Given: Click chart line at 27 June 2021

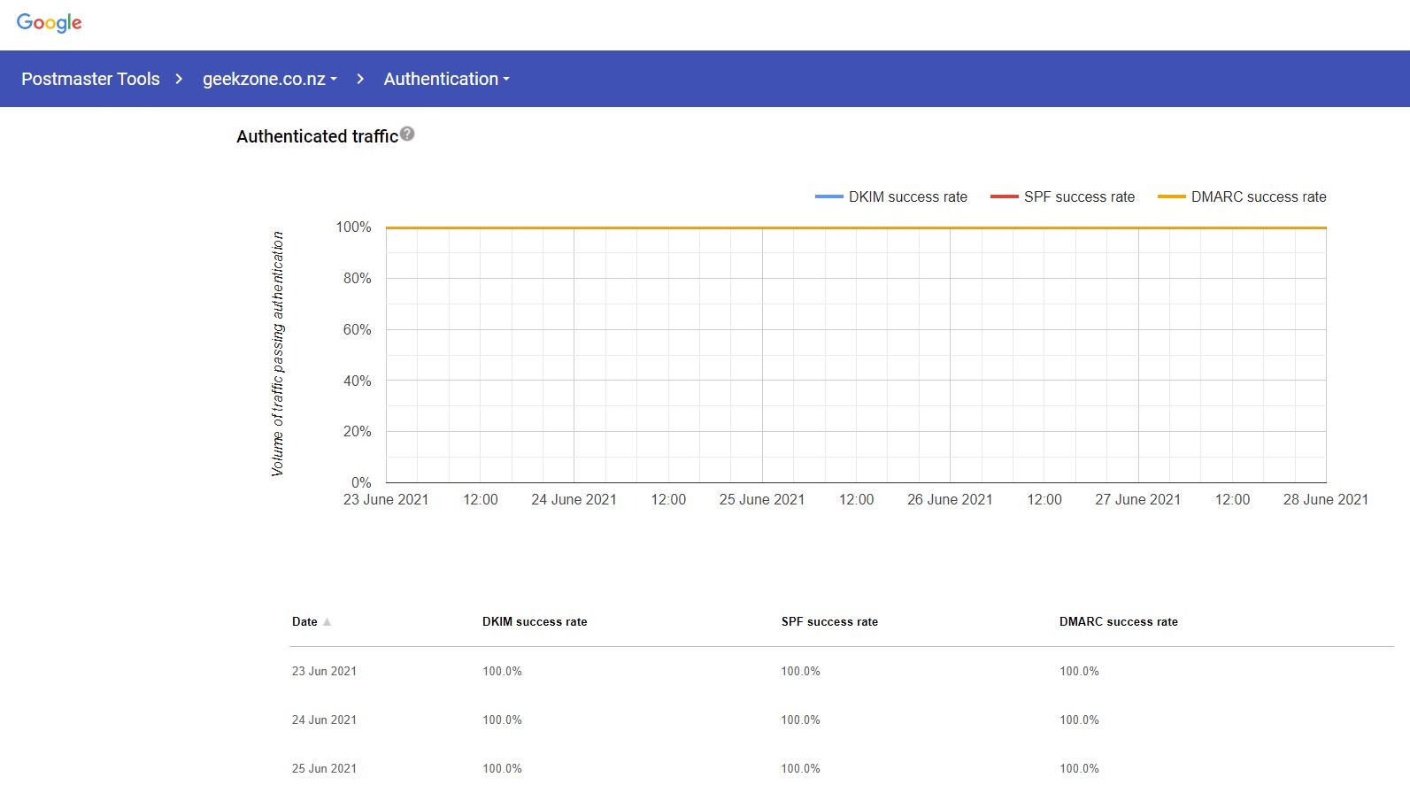Looking at the screenshot, I should pos(1138,228).
